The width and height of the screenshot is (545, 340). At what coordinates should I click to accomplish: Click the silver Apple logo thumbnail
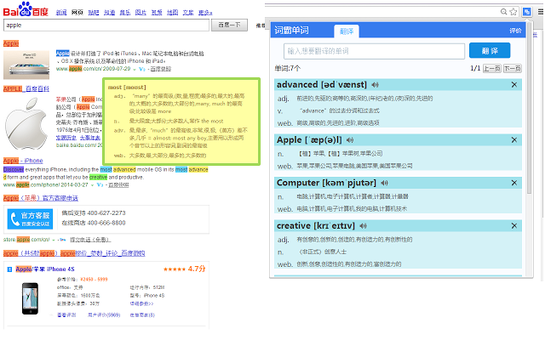26,123
